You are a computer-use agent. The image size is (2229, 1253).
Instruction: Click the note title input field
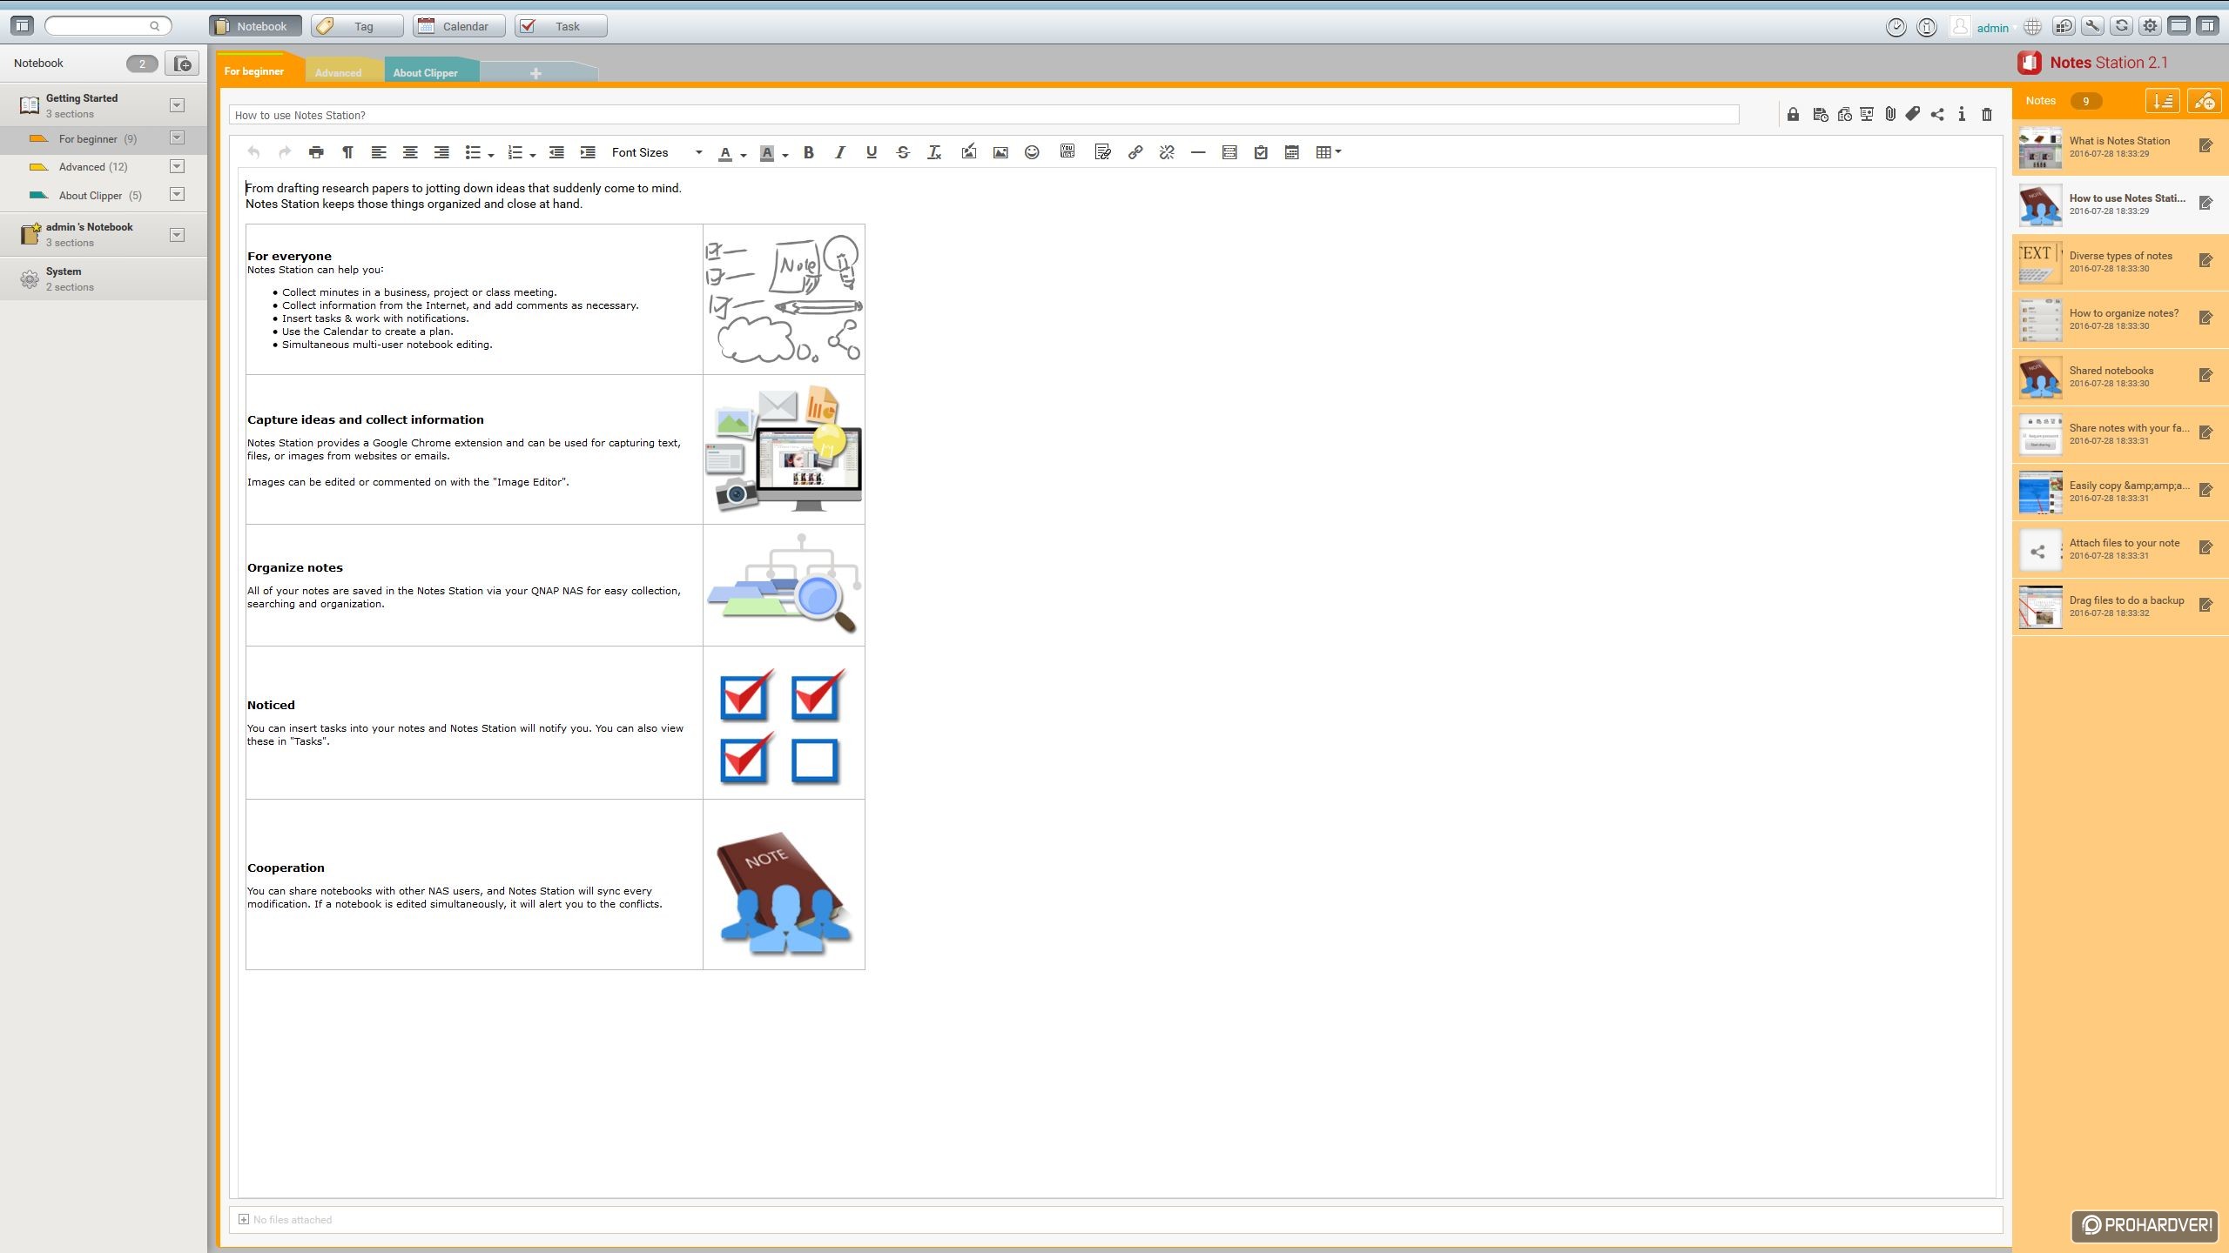(984, 115)
